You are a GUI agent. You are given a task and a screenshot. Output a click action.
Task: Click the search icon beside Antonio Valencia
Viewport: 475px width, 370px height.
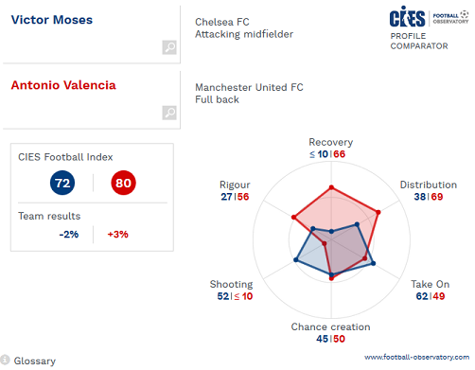[169, 113]
